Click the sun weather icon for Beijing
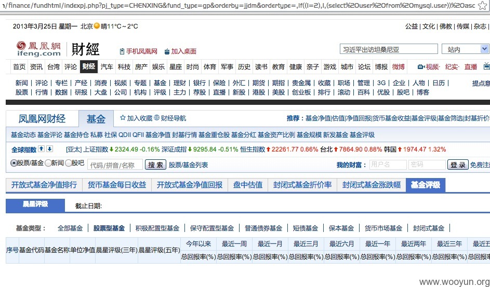 97,26
